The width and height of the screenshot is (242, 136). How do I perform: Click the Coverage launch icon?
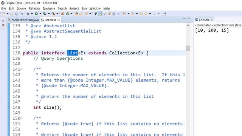45,14
